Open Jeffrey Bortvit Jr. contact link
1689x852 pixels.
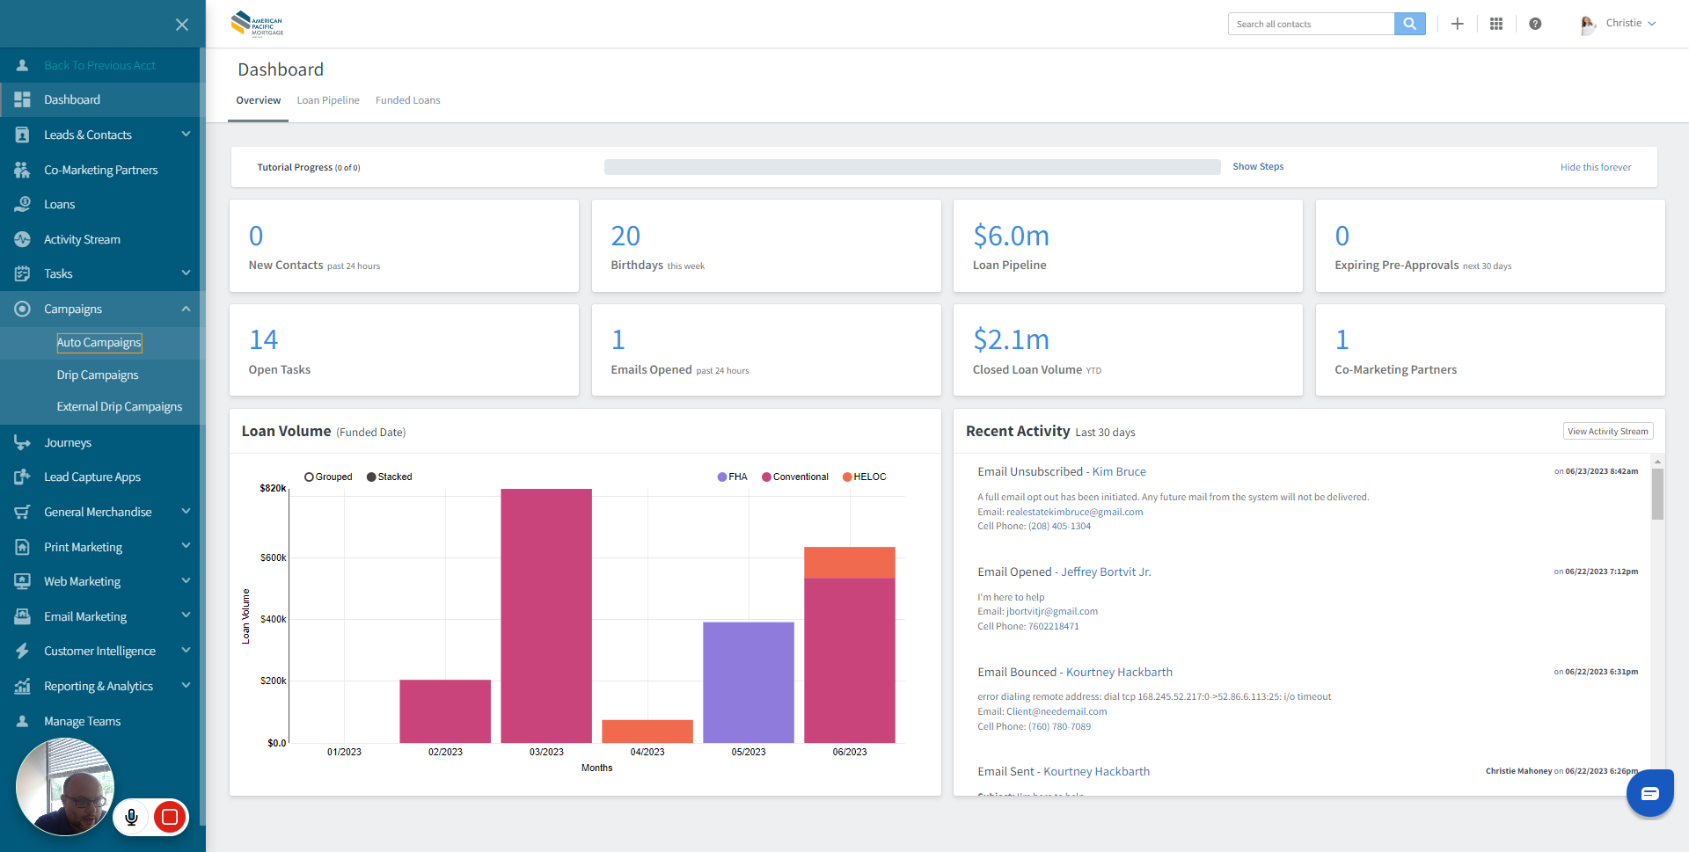point(1106,572)
